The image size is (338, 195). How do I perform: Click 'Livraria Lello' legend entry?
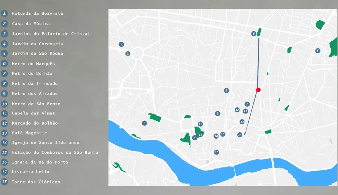(x=31, y=172)
